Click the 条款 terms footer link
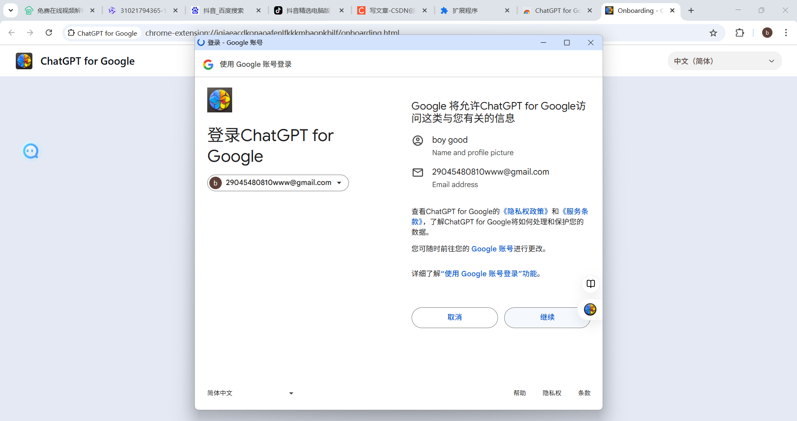This screenshot has width=797, height=421. pos(584,393)
